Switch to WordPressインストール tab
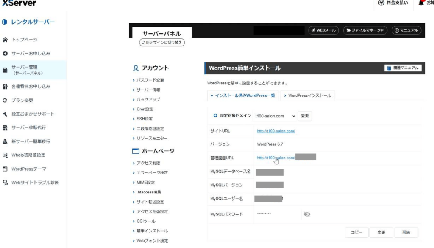 point(308,95)
